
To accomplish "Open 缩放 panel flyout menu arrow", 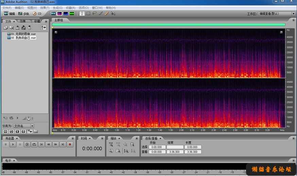I will (x=137, y=138).
